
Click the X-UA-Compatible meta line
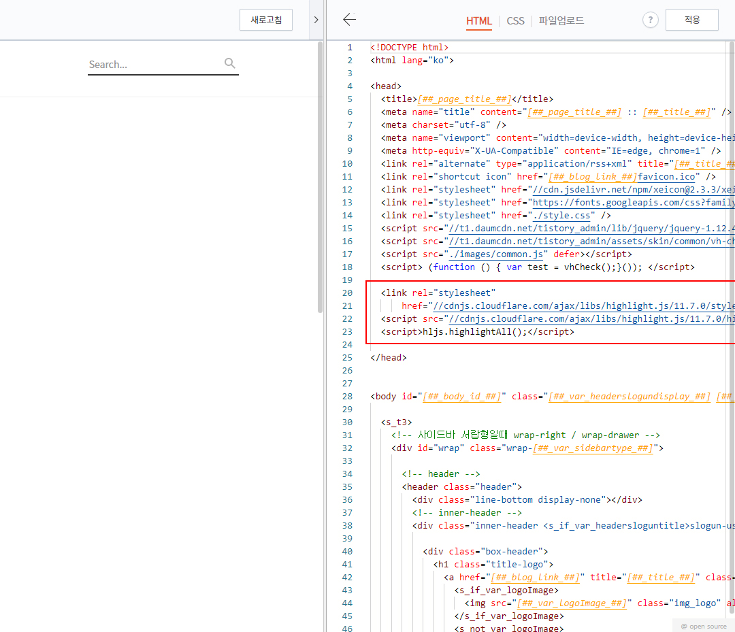[x=551, y=151]
